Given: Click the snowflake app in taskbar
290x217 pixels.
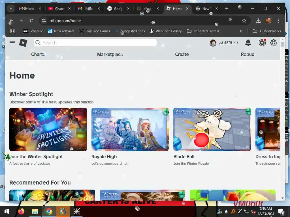Looking at the screenshot, I should click(76, 211).
